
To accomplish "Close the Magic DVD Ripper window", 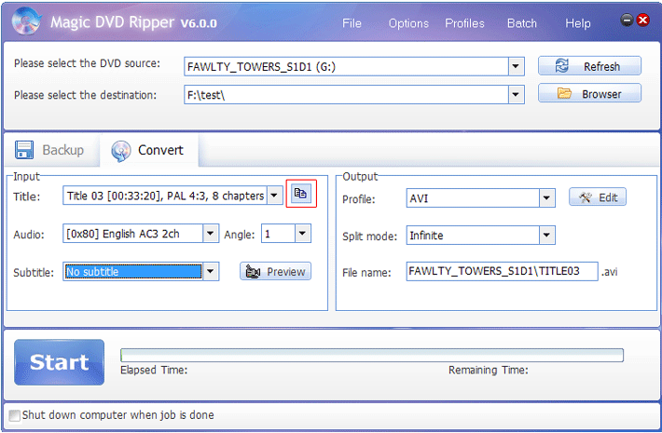I will pyautogui.click(x=643, y=20).
